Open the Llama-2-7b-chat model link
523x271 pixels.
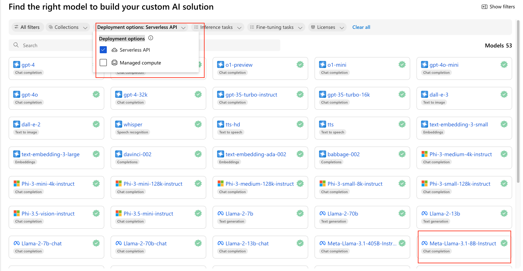[42, 243]
